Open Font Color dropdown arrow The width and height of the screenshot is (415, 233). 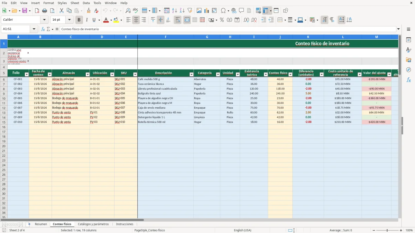point(111,20)
